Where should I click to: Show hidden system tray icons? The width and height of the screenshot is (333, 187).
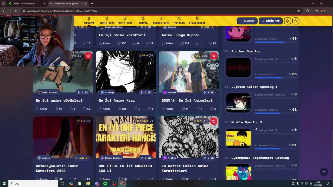click(289, 184)
